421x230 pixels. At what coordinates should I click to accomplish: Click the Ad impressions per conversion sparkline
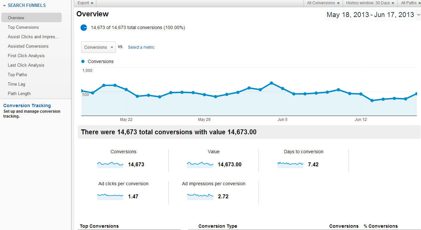click(x=200, y=196)
